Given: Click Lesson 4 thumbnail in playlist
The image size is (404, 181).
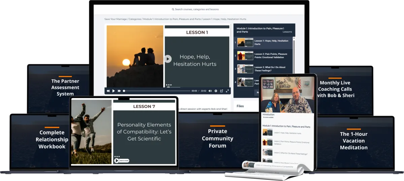Looking at the screenshot, I should (245, 82).
